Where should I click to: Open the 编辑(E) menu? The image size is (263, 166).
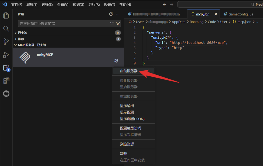click(x=32, y=5)
